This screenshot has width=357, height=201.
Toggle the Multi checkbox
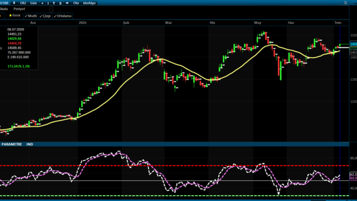(31, 16)
